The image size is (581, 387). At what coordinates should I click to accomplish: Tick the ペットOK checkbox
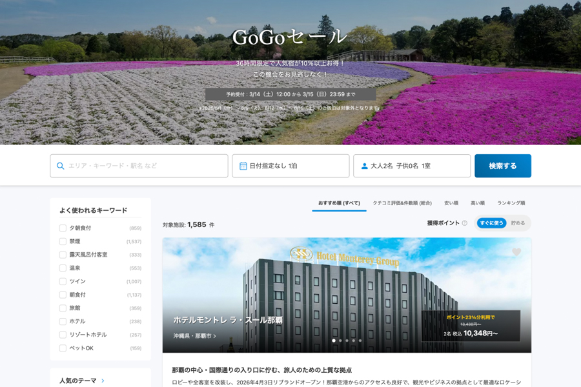63,348
